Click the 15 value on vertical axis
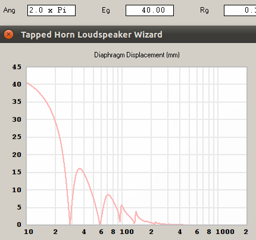The image size is (256, 240). coord(17,172)
